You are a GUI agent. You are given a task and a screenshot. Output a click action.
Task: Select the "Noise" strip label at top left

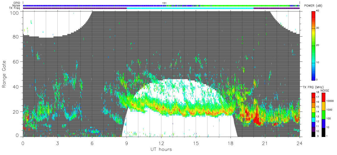click(16, 5)
